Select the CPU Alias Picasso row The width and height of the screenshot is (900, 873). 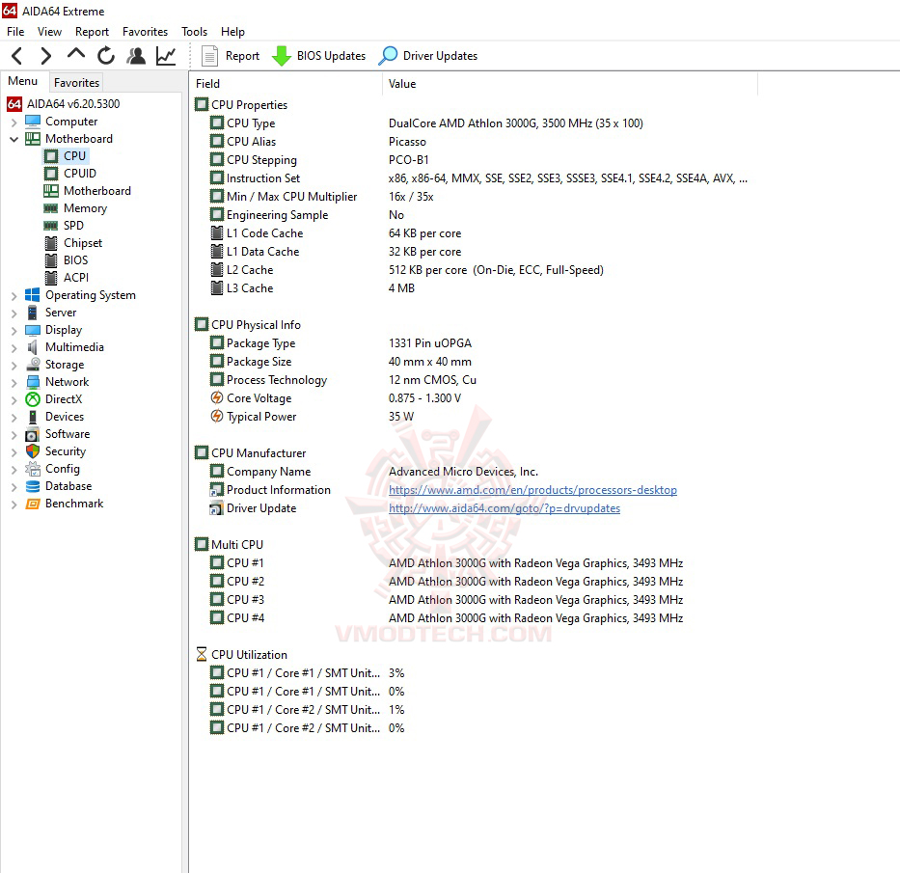[477, 142]
